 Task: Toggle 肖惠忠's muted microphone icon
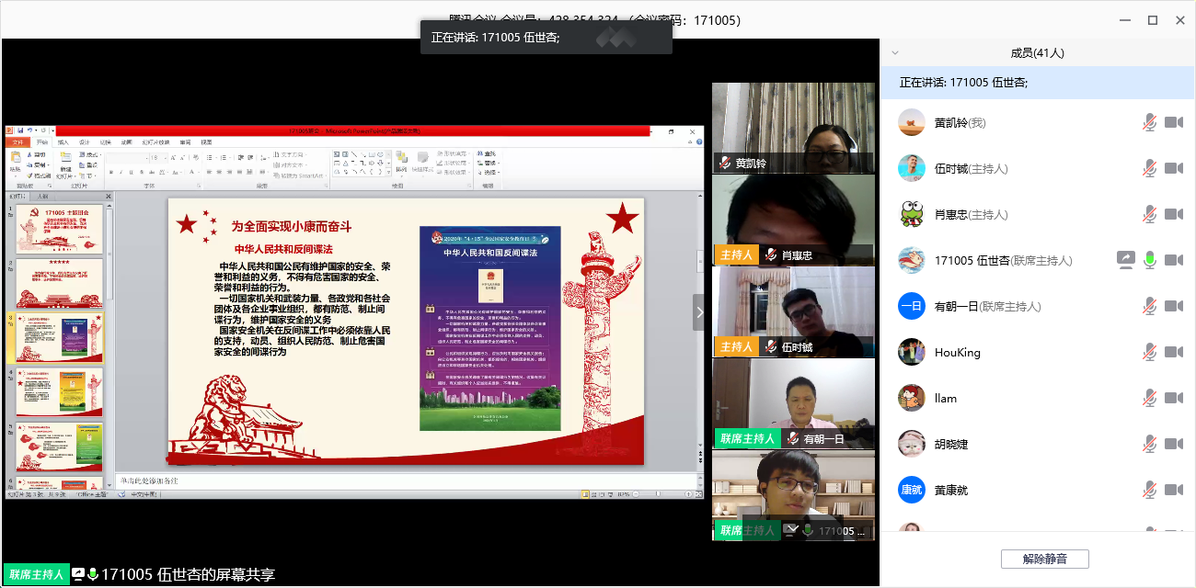point(1149,214)
